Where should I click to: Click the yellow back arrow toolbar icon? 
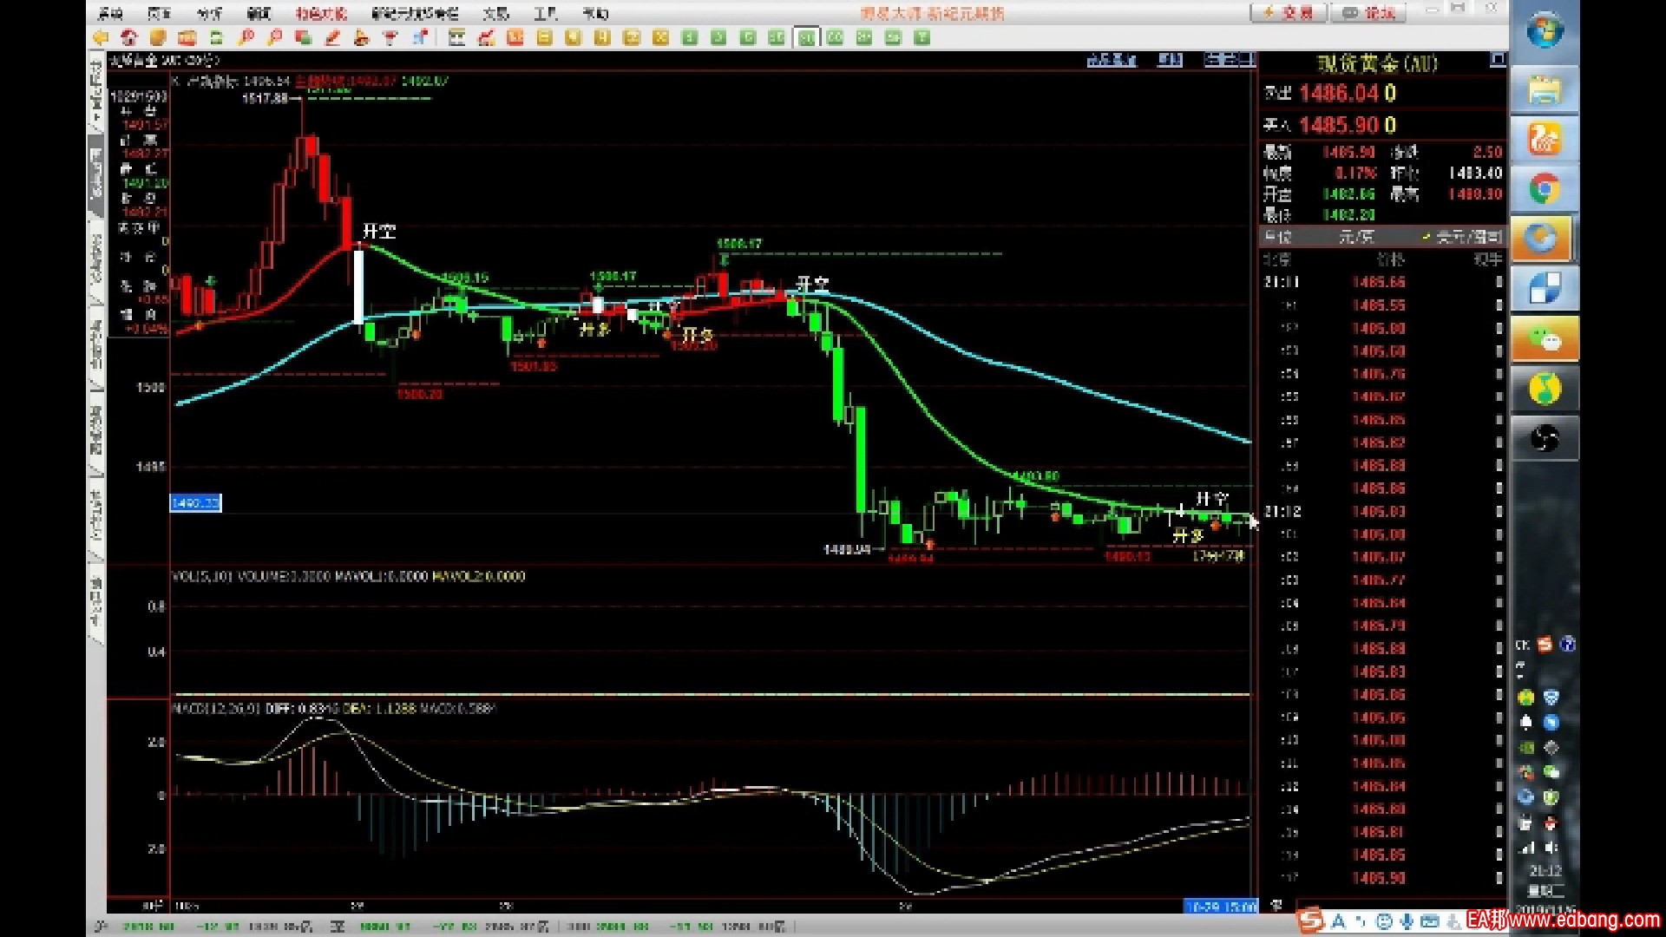[x=101, y=37]
